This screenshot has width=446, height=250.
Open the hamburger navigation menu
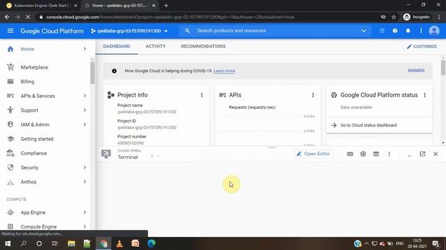[x=10, y=31]
